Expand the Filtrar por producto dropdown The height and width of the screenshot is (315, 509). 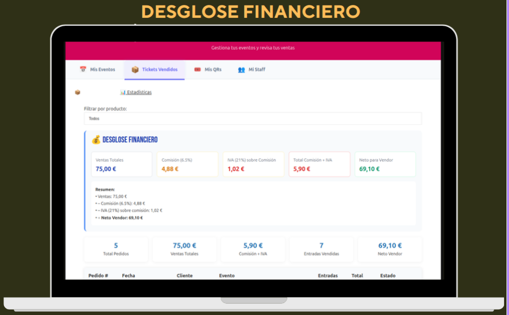pyautogui.click(x=253, y=119)
